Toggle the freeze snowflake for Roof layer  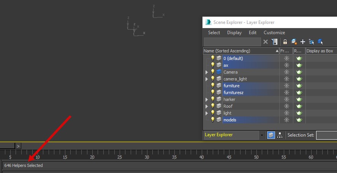pos(286,106)
